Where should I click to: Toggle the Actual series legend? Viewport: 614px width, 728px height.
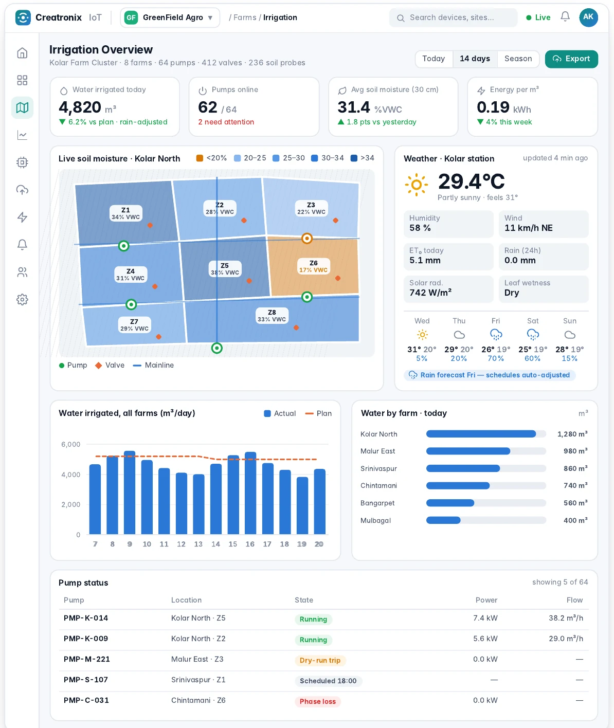coord(280,413)
